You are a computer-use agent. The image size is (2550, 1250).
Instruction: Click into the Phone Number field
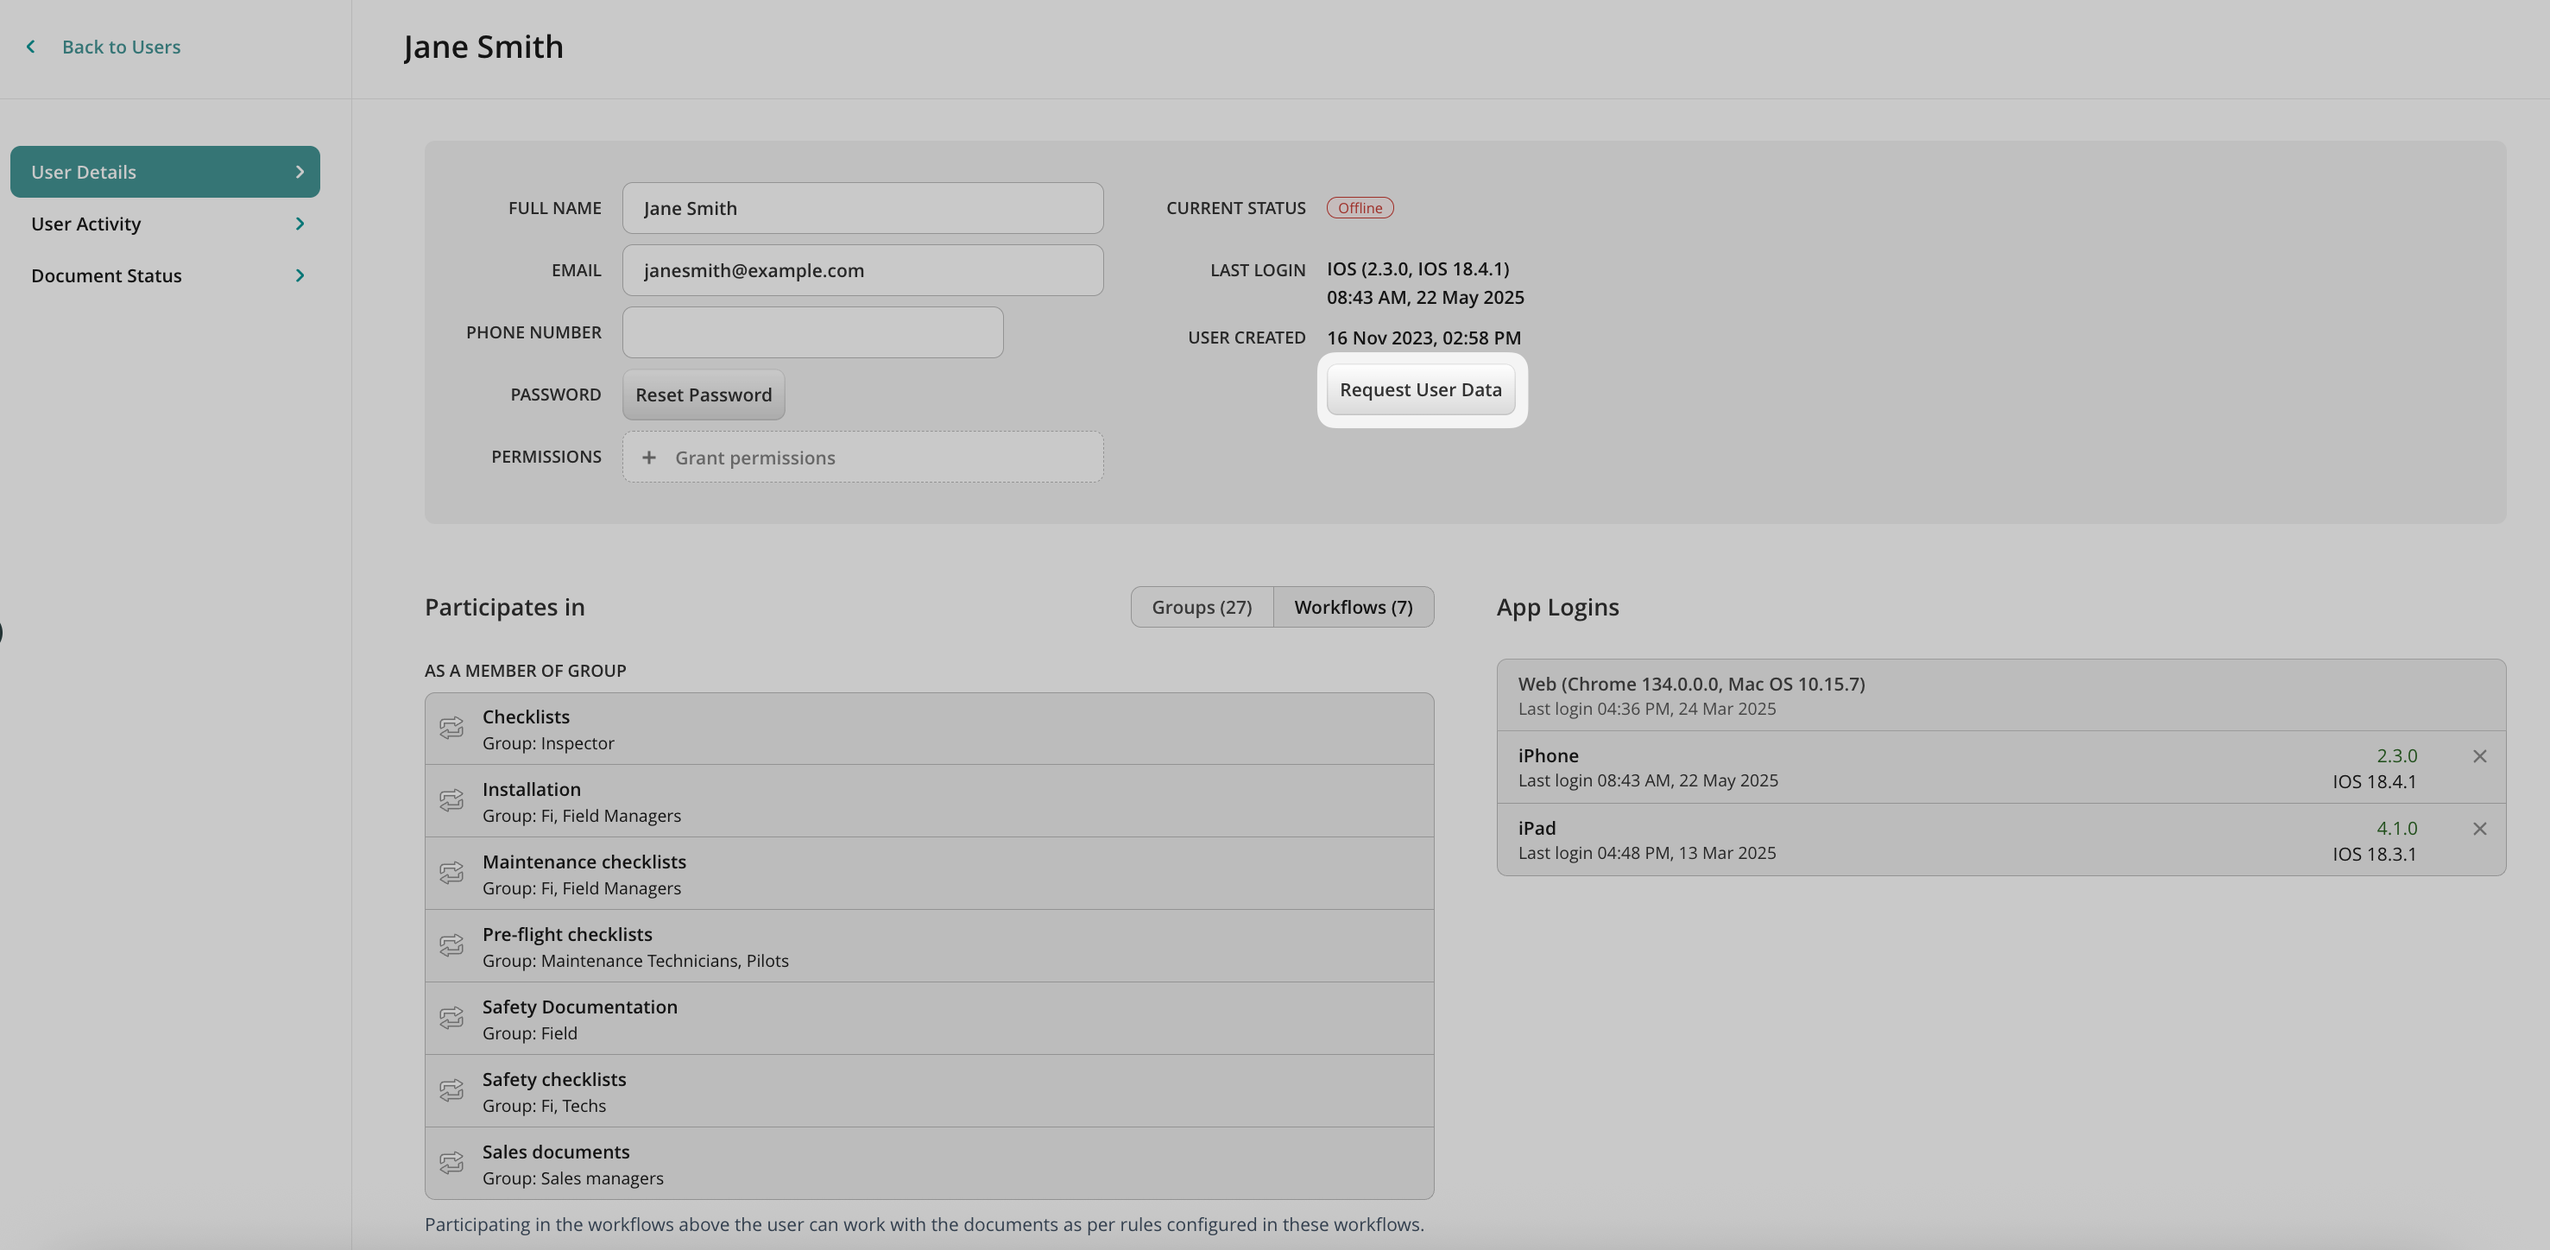(811, 332)
